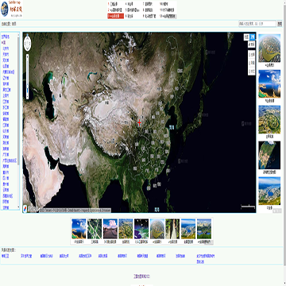Open the red 中国 heading in the sidebar
Image resolution: width=286 pixels, height=286 pixels.
pyautogui.click(x=3, y=43)
